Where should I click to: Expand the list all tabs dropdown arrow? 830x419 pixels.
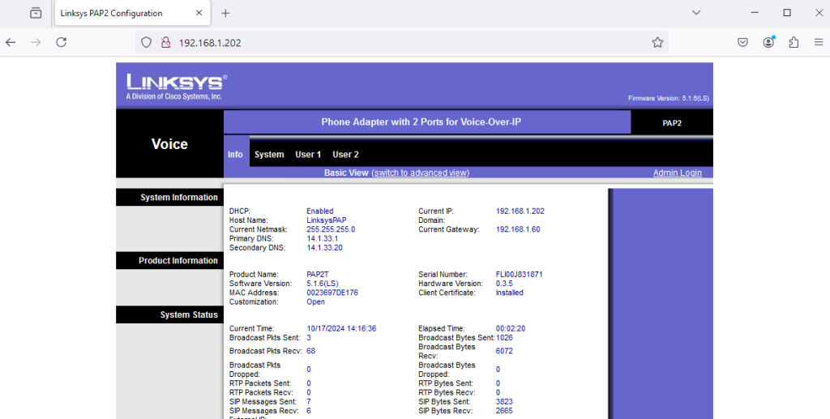click(x=695, y=13)
